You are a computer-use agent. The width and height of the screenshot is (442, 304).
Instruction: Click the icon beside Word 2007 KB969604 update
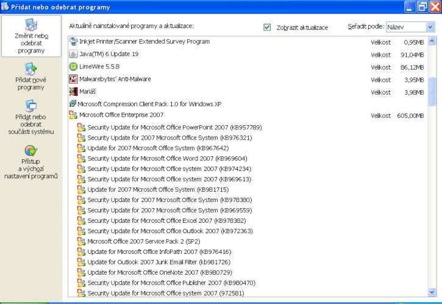81,159
